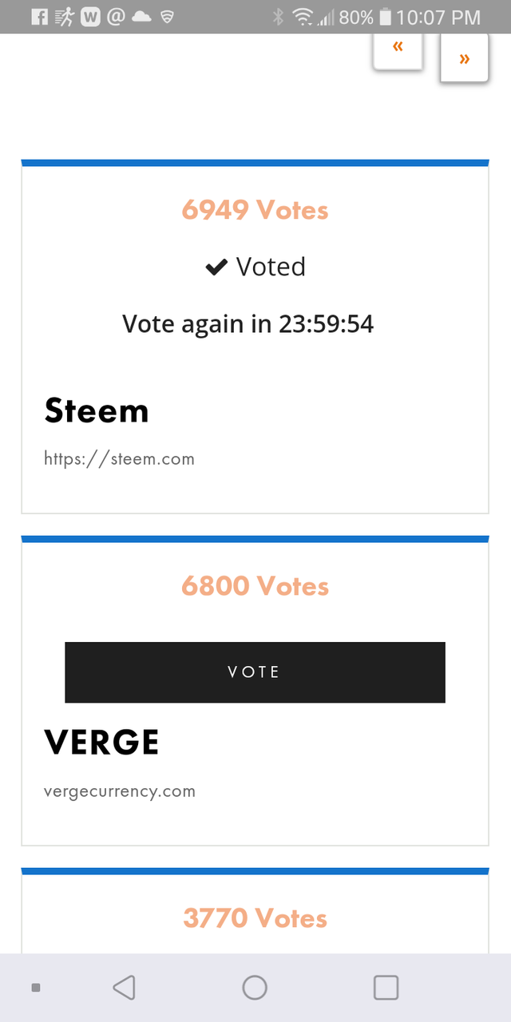
Task: Tap the running figure notification icon
Action: (x=65, y=17)
